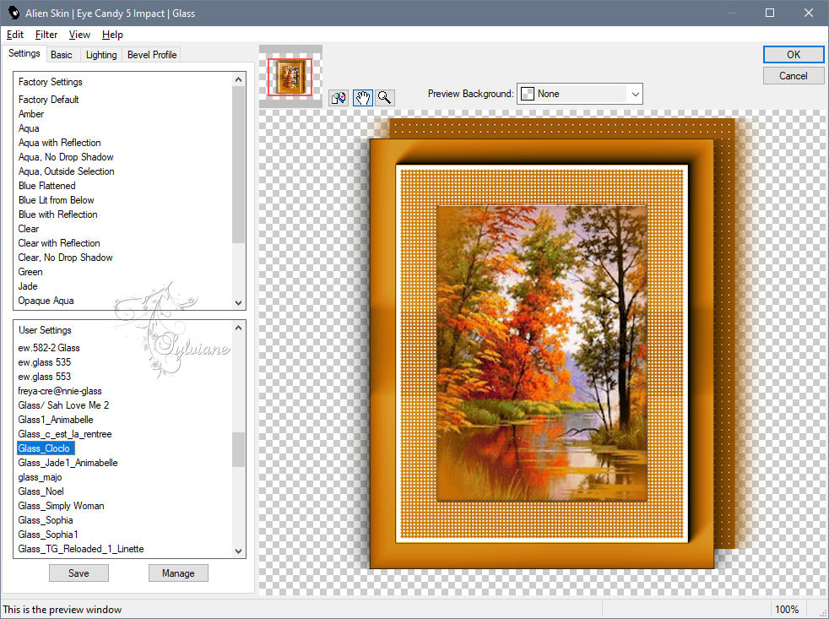Open the View menu

79,35
